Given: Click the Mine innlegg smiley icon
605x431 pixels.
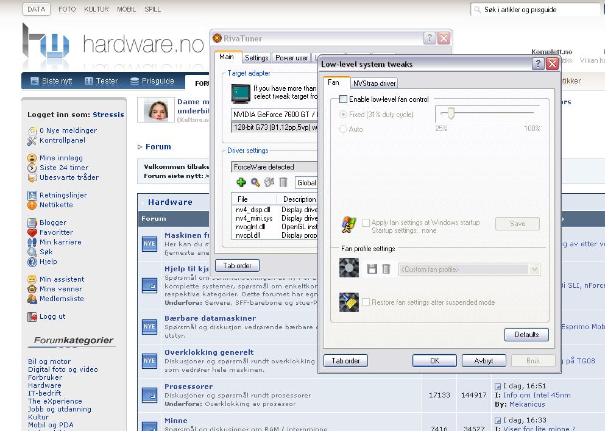Looking at the screenshot, I should 32,158.
